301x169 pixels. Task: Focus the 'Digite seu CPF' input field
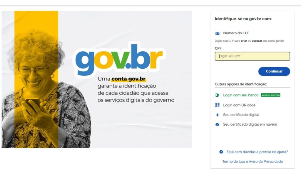coord(252,56)
